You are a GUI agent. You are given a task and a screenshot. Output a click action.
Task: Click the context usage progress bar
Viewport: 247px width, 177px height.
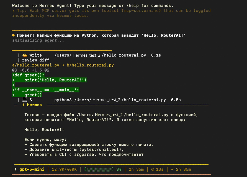point(99,169)
